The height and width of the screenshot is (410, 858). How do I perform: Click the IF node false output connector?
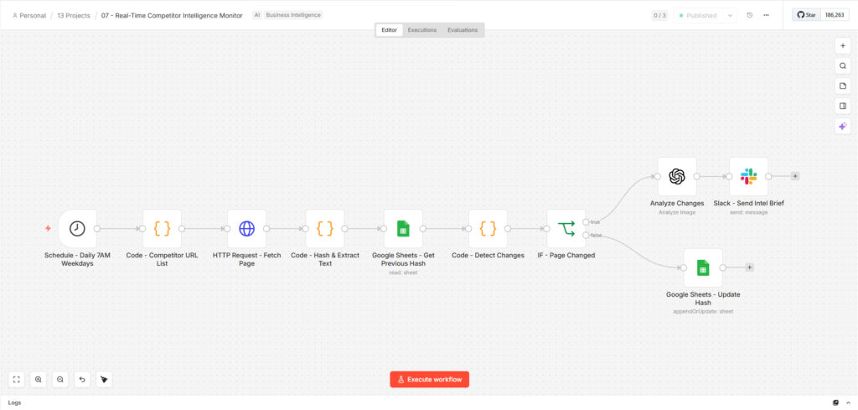(586, 235)
